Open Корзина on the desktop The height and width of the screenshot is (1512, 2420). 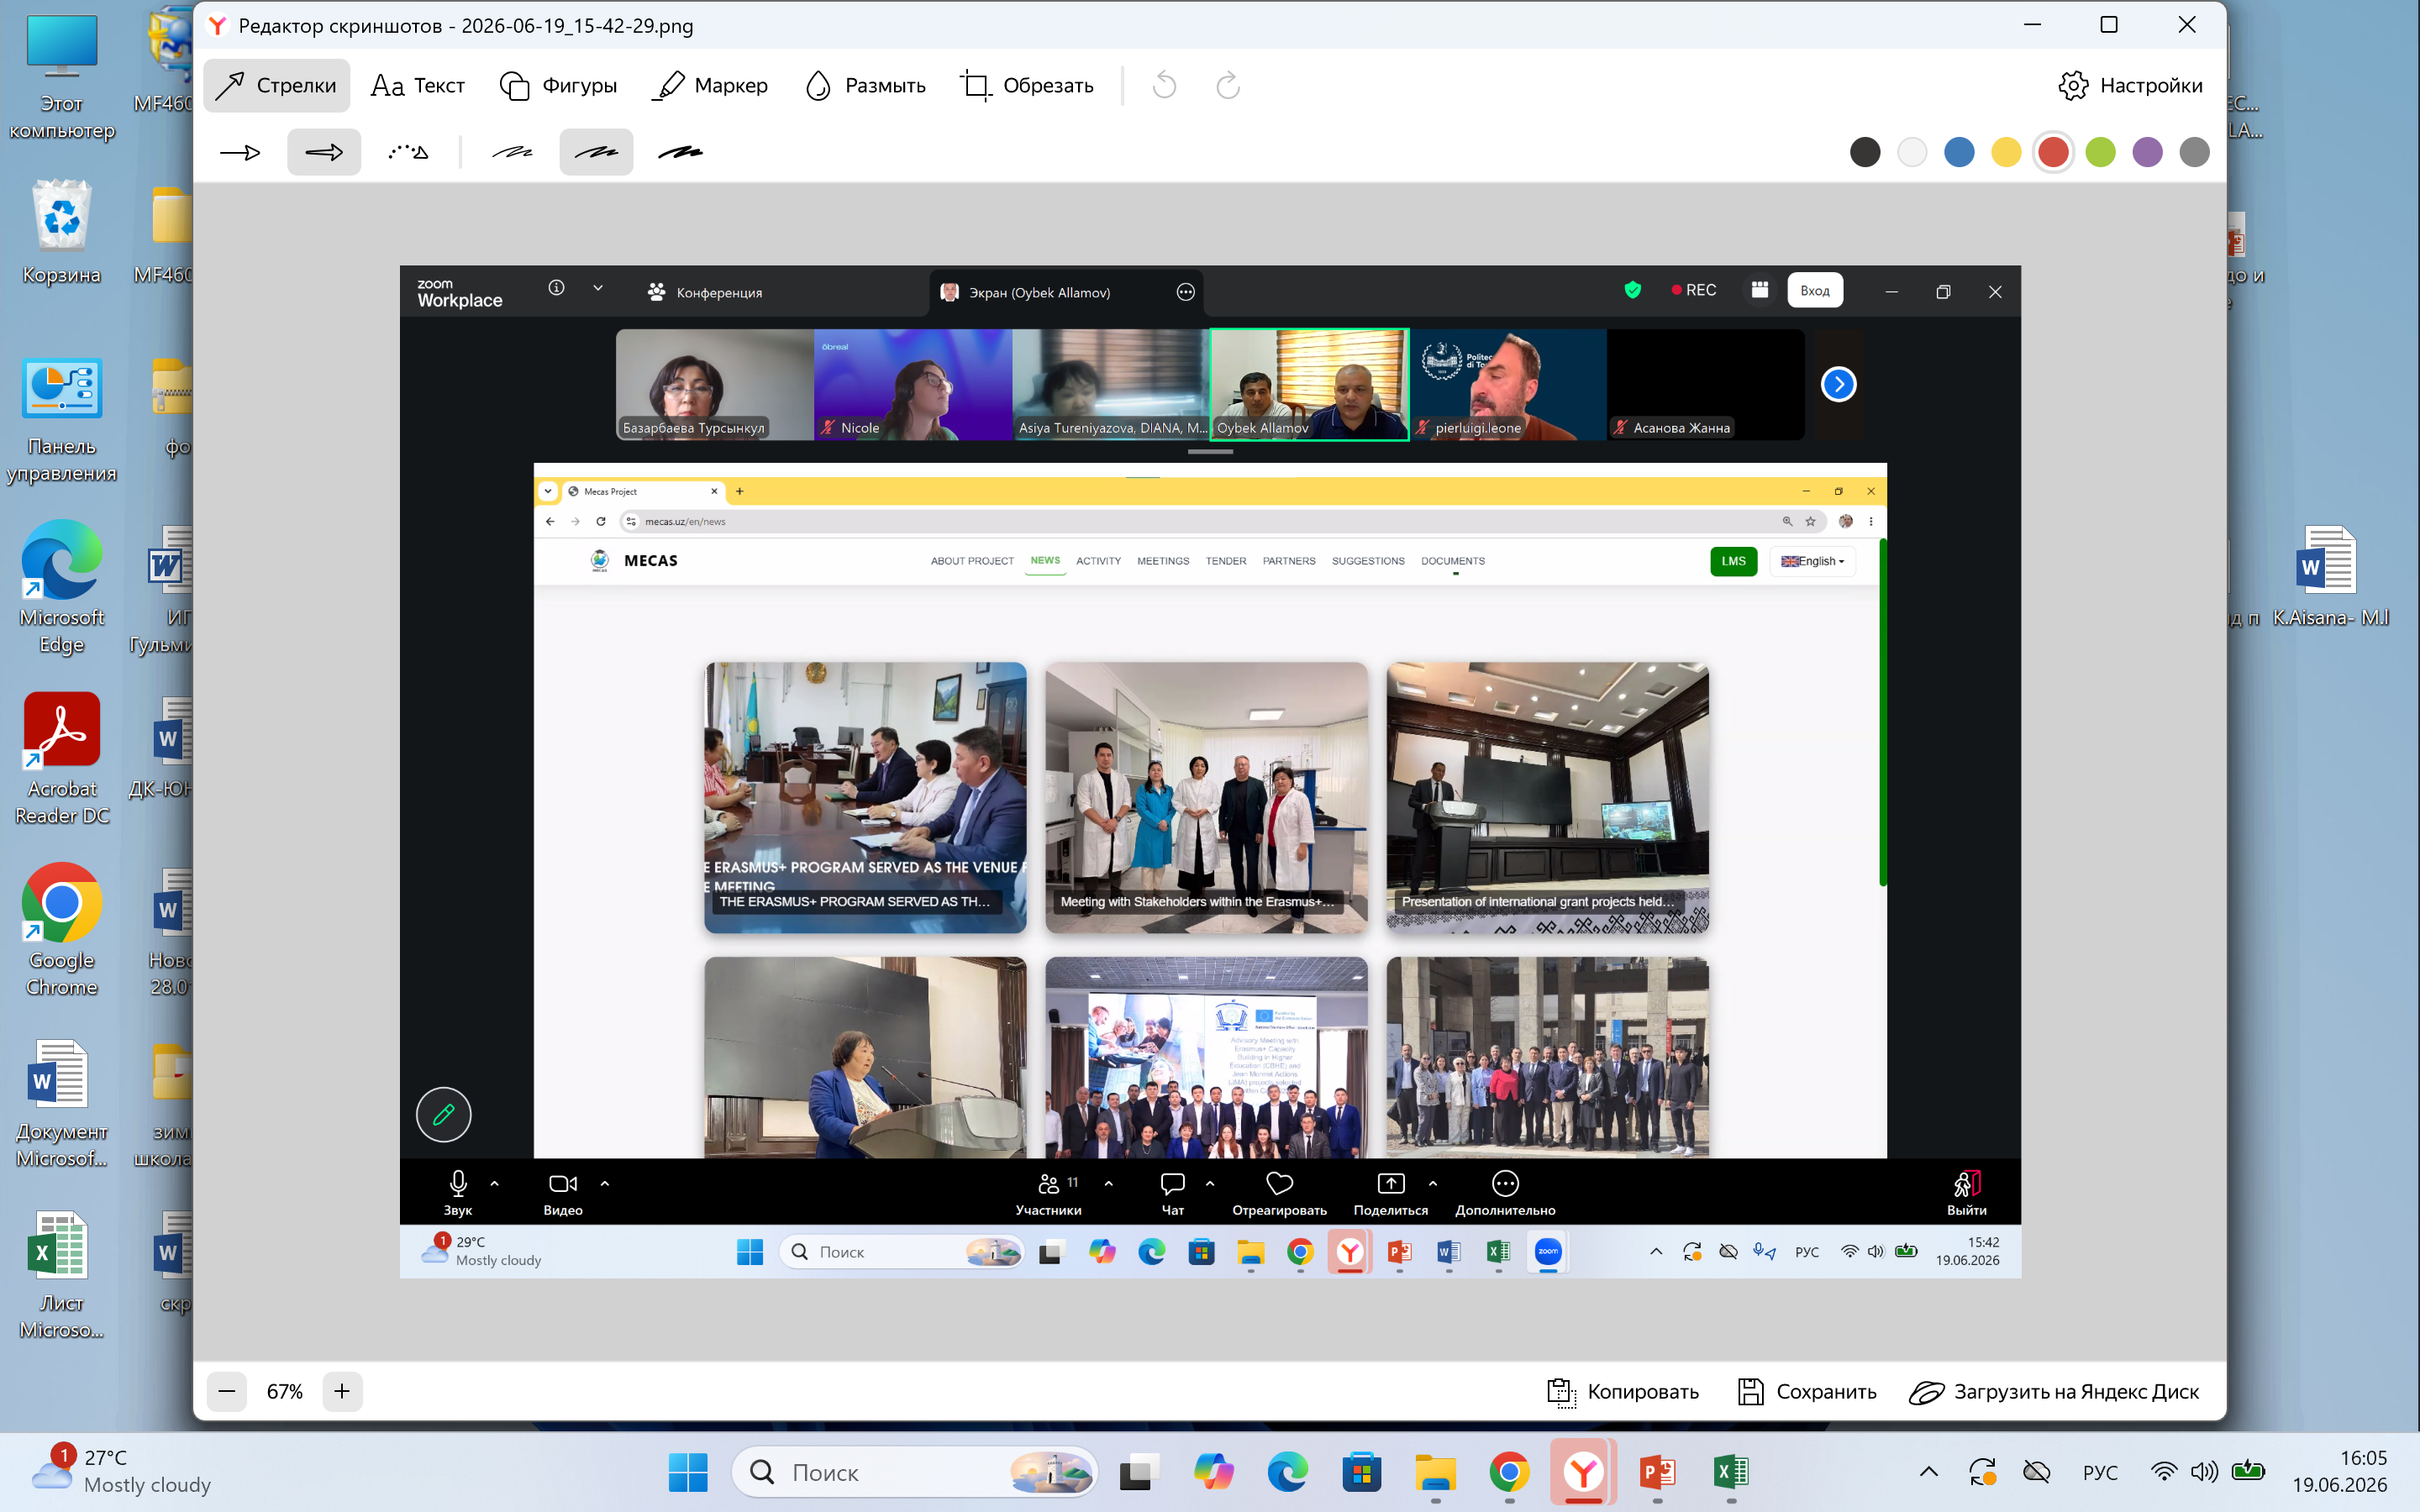click(62, 232)
